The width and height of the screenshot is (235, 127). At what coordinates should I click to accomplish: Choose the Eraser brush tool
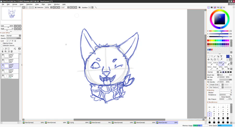[x=216, y=68]
